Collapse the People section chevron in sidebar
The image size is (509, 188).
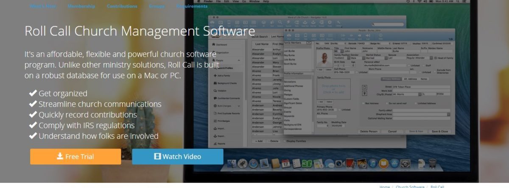pos(239,61)
